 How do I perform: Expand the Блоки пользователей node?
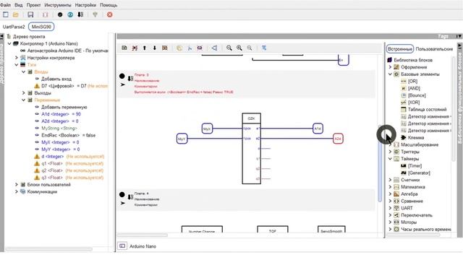[x=17, y=185]
